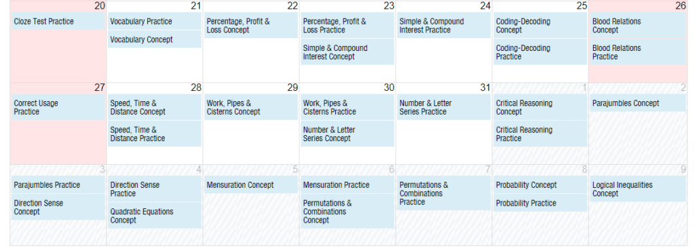Open the Cloze Test Practice event

coord(58,21)
